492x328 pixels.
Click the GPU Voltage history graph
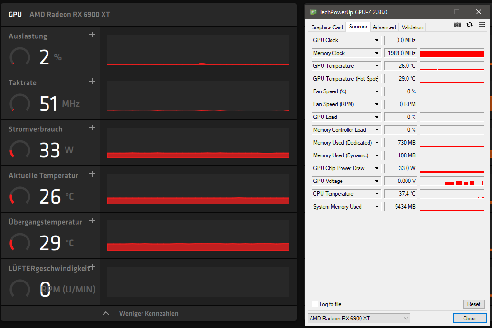pos(452,181)
